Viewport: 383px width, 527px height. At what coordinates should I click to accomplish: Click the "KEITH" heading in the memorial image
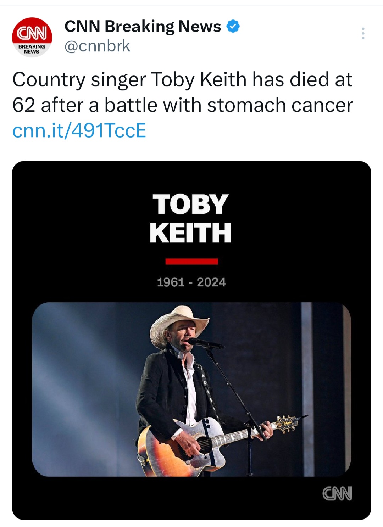pos(190,232)
